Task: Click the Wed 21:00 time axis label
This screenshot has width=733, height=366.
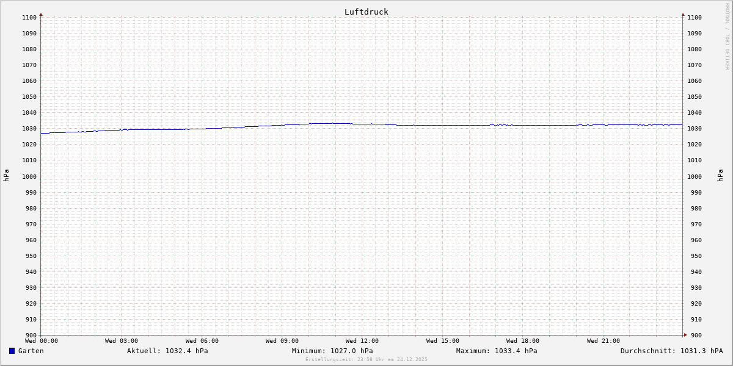Action: coord(603,341)
